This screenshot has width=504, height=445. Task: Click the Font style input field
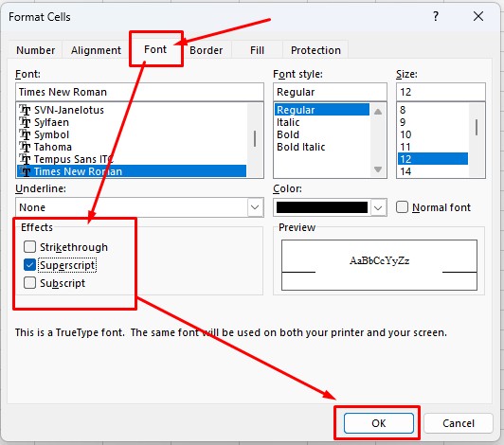pos(330,92)
